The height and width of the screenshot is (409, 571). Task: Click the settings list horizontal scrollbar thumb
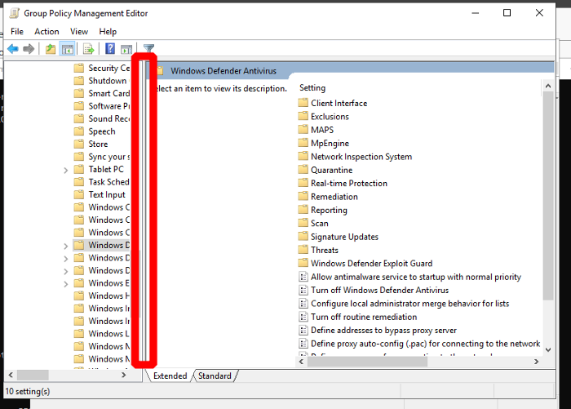point(367,362)
